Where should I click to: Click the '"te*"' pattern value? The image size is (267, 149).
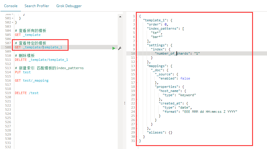156,33
